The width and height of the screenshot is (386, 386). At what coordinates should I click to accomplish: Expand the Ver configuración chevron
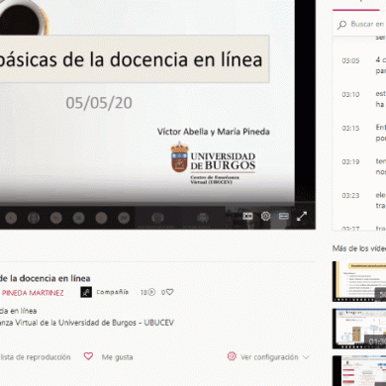(x=306, y=357)
